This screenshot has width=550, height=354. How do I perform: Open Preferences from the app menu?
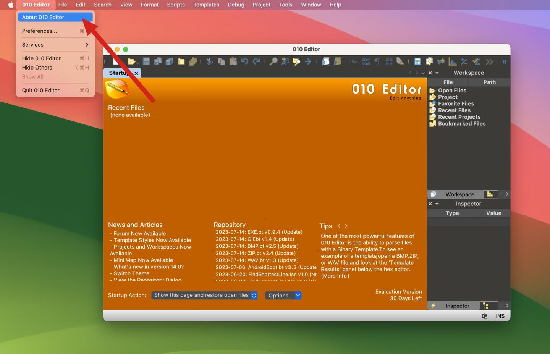click(x=55, y=31)
